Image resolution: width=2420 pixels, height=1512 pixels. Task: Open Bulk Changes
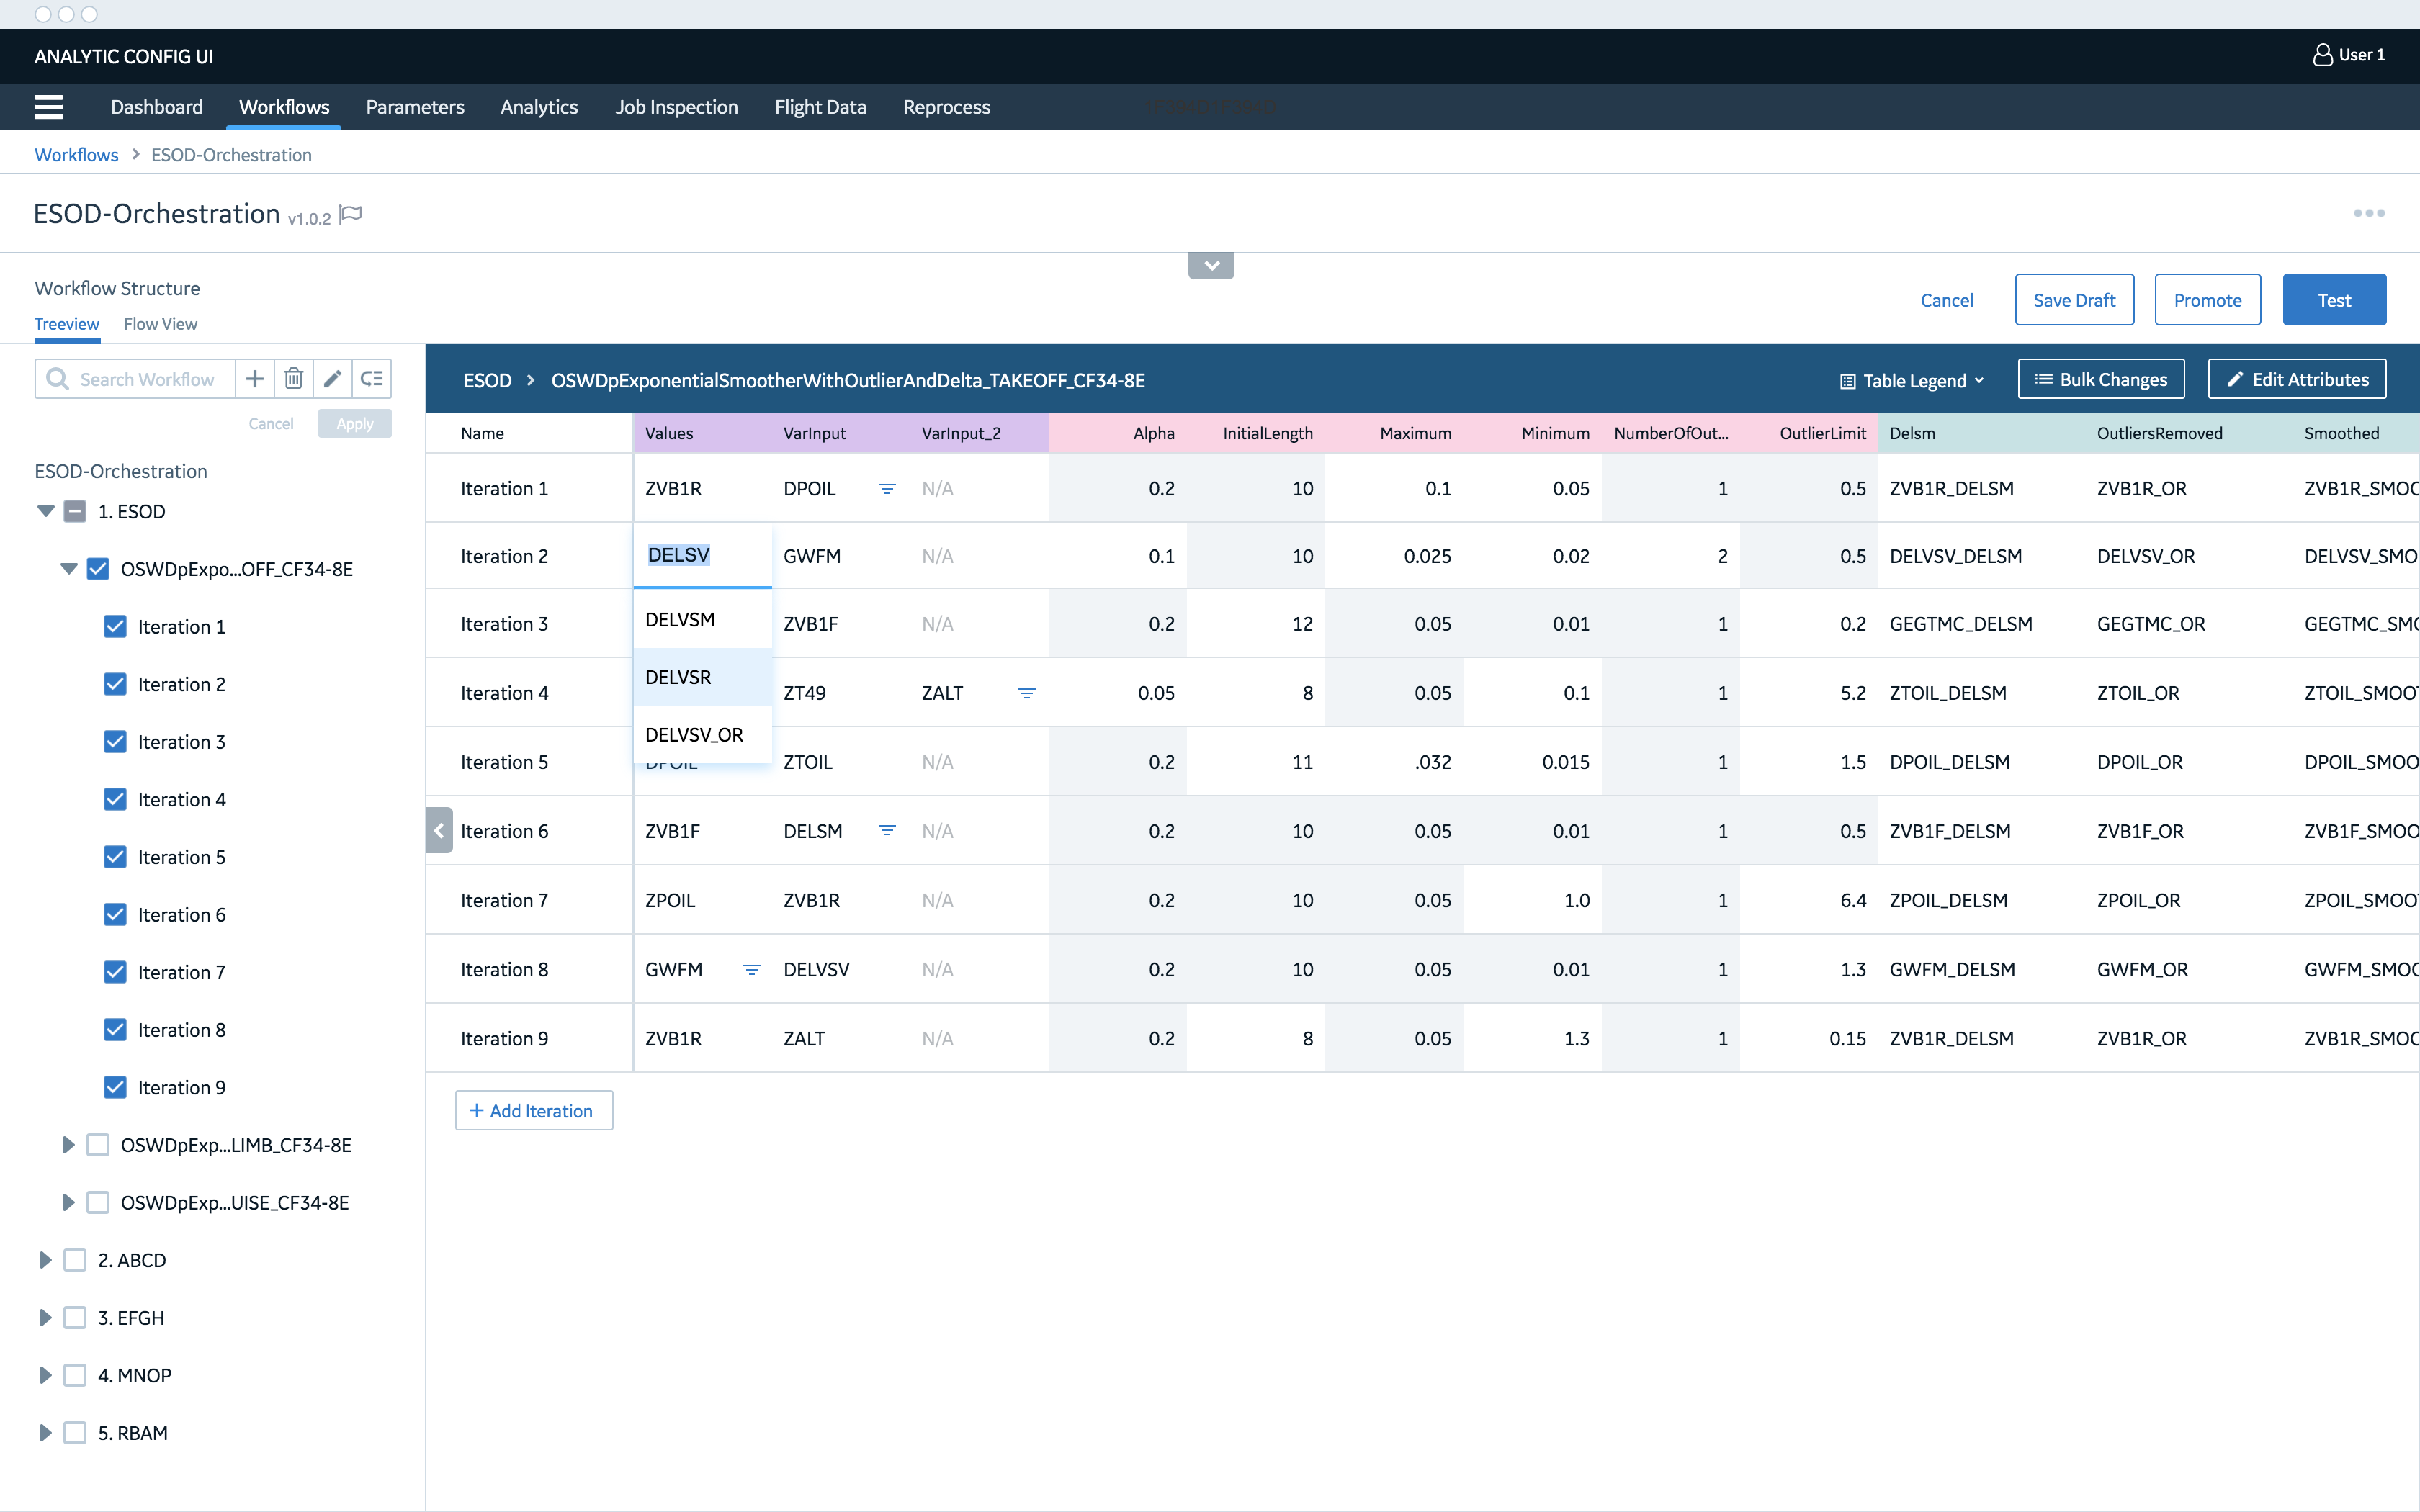2101,379
